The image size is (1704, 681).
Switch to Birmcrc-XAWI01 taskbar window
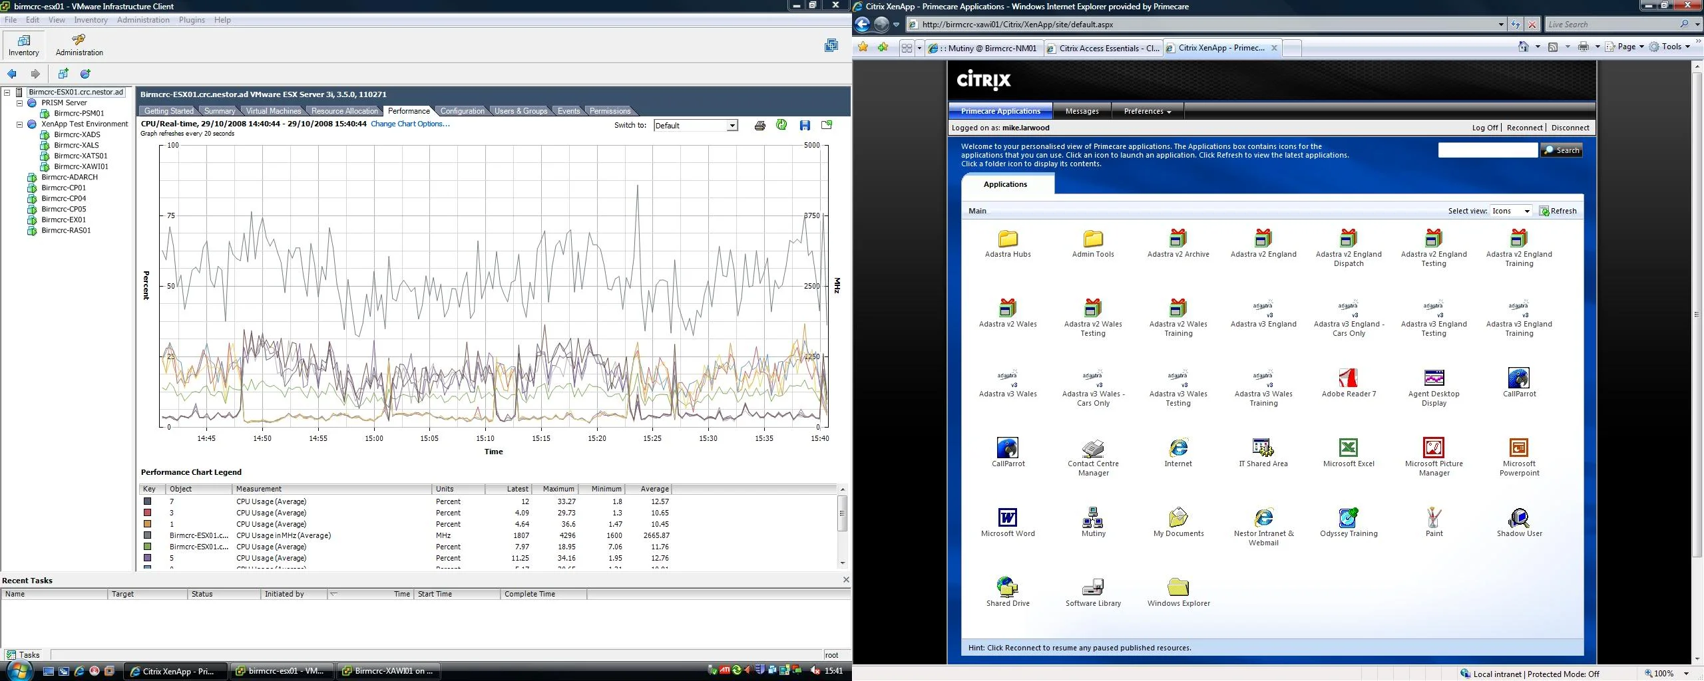tap(387, 671)
